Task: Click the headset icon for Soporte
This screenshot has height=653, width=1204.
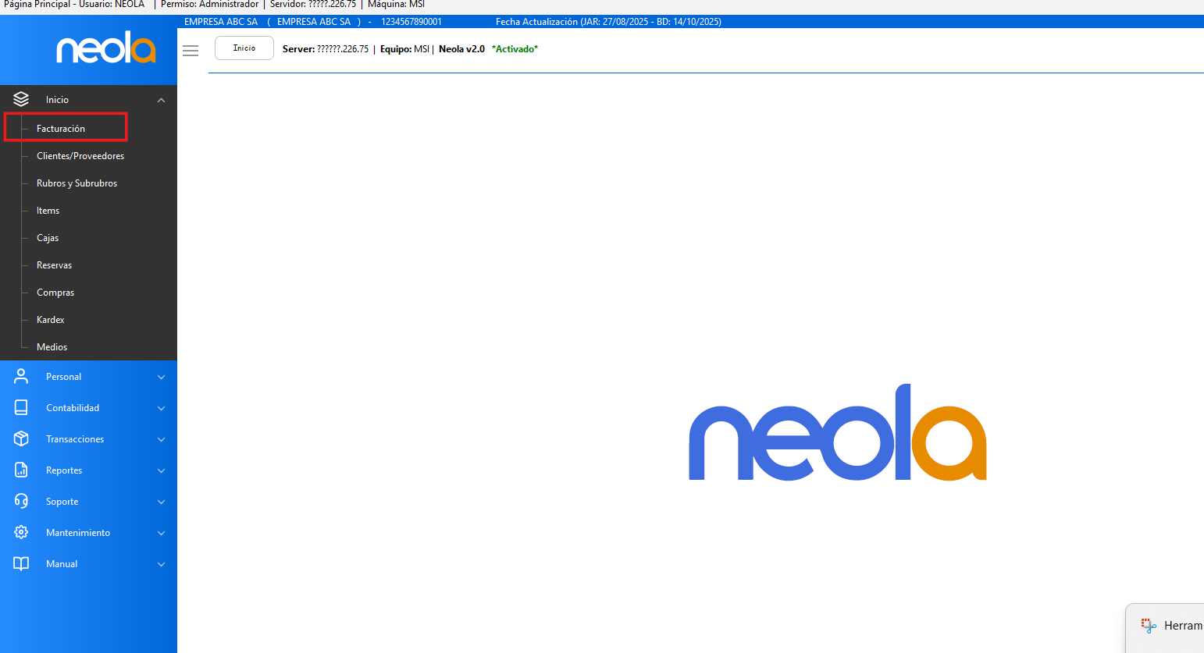Action: click(x=21, y=502)
